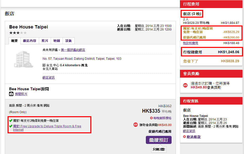
Task: Click the star rating under Bee House Taipei
Action: 18,33
